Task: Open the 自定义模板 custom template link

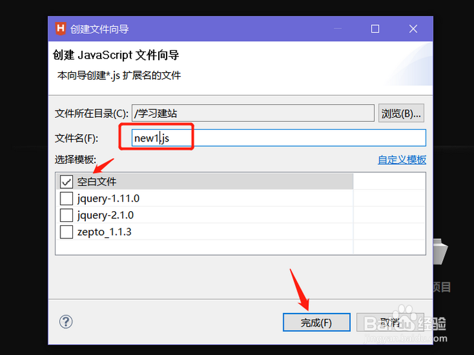Action: [x=402, y=160]
